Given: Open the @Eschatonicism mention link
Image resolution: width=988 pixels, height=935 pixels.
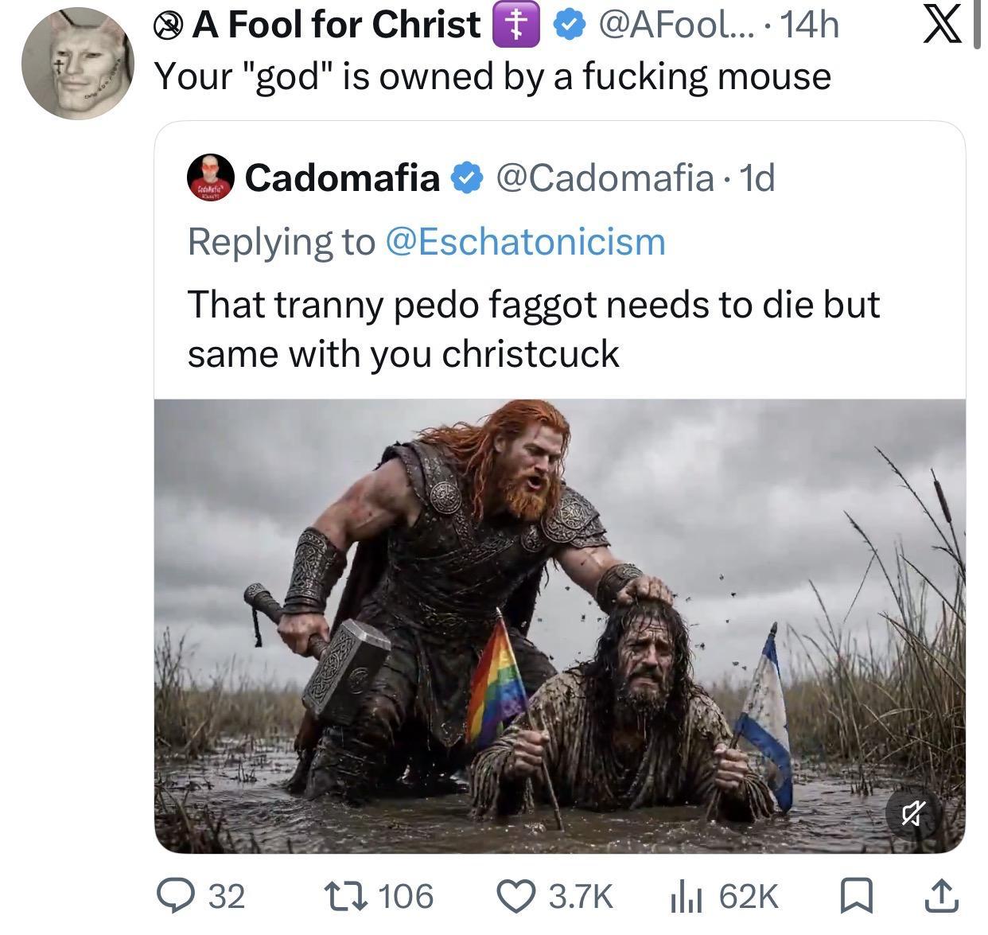Looking at the screenshot, I should (x=525, y=241).
